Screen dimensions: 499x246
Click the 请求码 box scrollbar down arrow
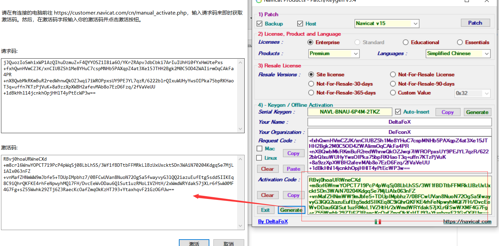pyautogui.click(x=241, y=129)
